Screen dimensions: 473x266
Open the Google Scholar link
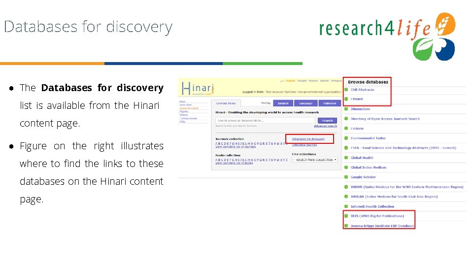click(x=363, y=177)
